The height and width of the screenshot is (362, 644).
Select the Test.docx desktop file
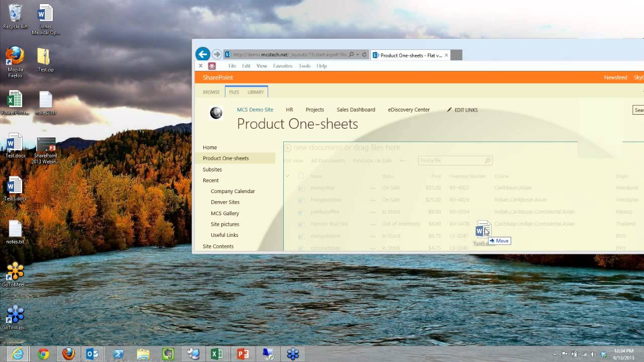tap(15, 146)
